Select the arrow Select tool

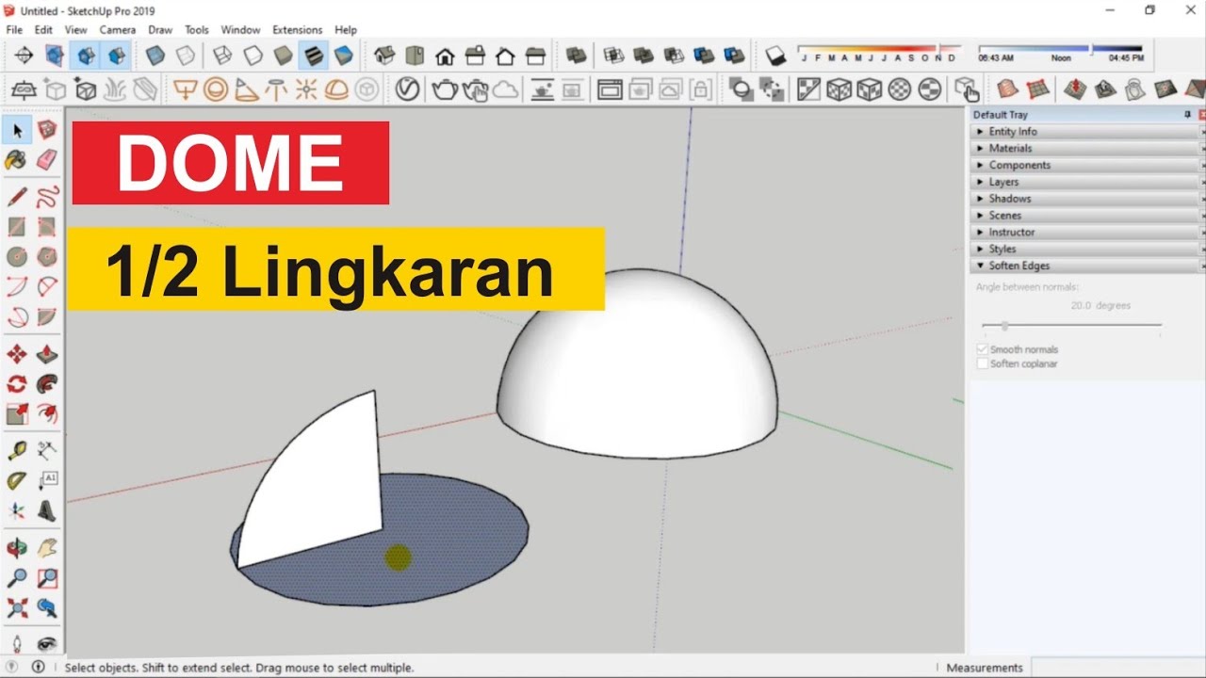click(17, 130)
